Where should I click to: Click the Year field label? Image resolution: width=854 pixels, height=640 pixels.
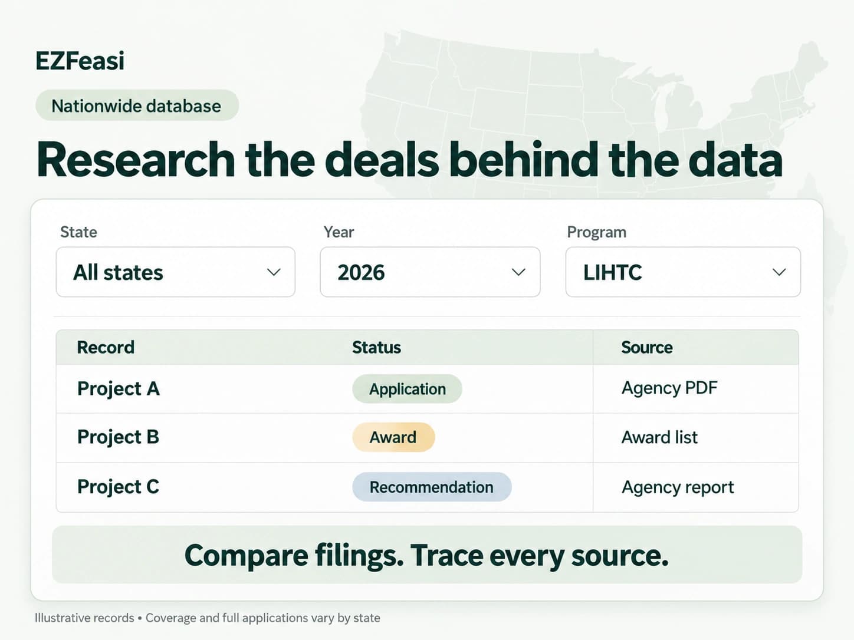tap(339, 232)
